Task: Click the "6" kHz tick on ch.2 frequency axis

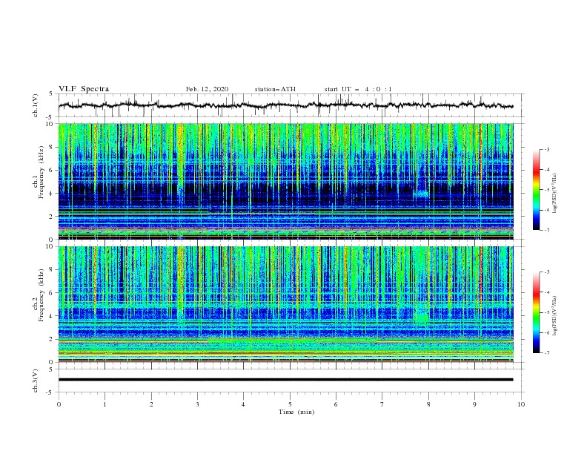Action: click(x=52, y=292)
